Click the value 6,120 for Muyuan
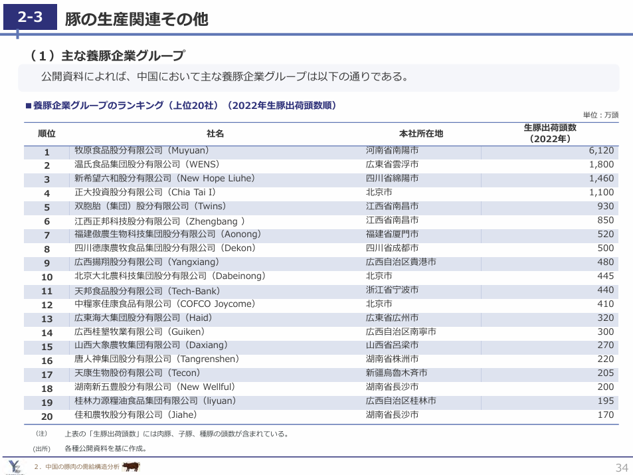633x475 pixels. coord(601,150)
